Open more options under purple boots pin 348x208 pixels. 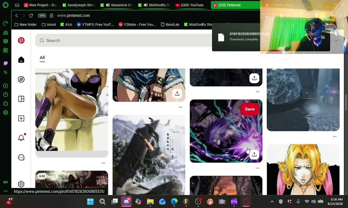(x=103, y=163)
